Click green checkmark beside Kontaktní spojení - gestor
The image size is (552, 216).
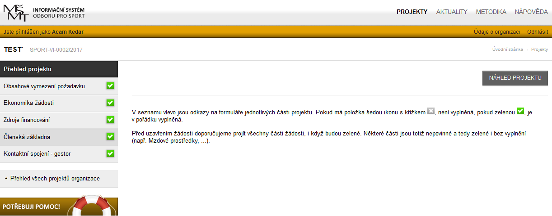pos(110,153)
